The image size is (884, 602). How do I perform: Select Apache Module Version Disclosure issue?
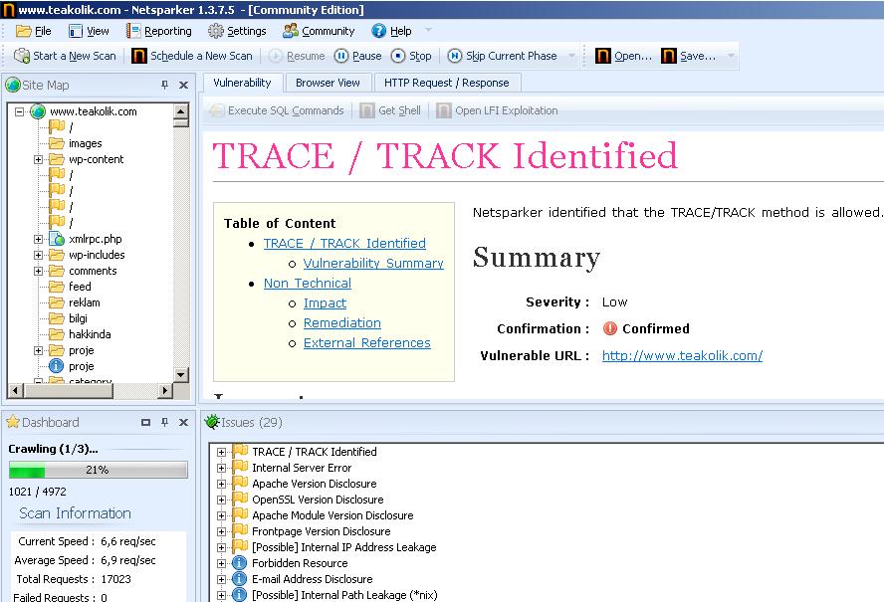pyautogui.click(x=332, y=515)
